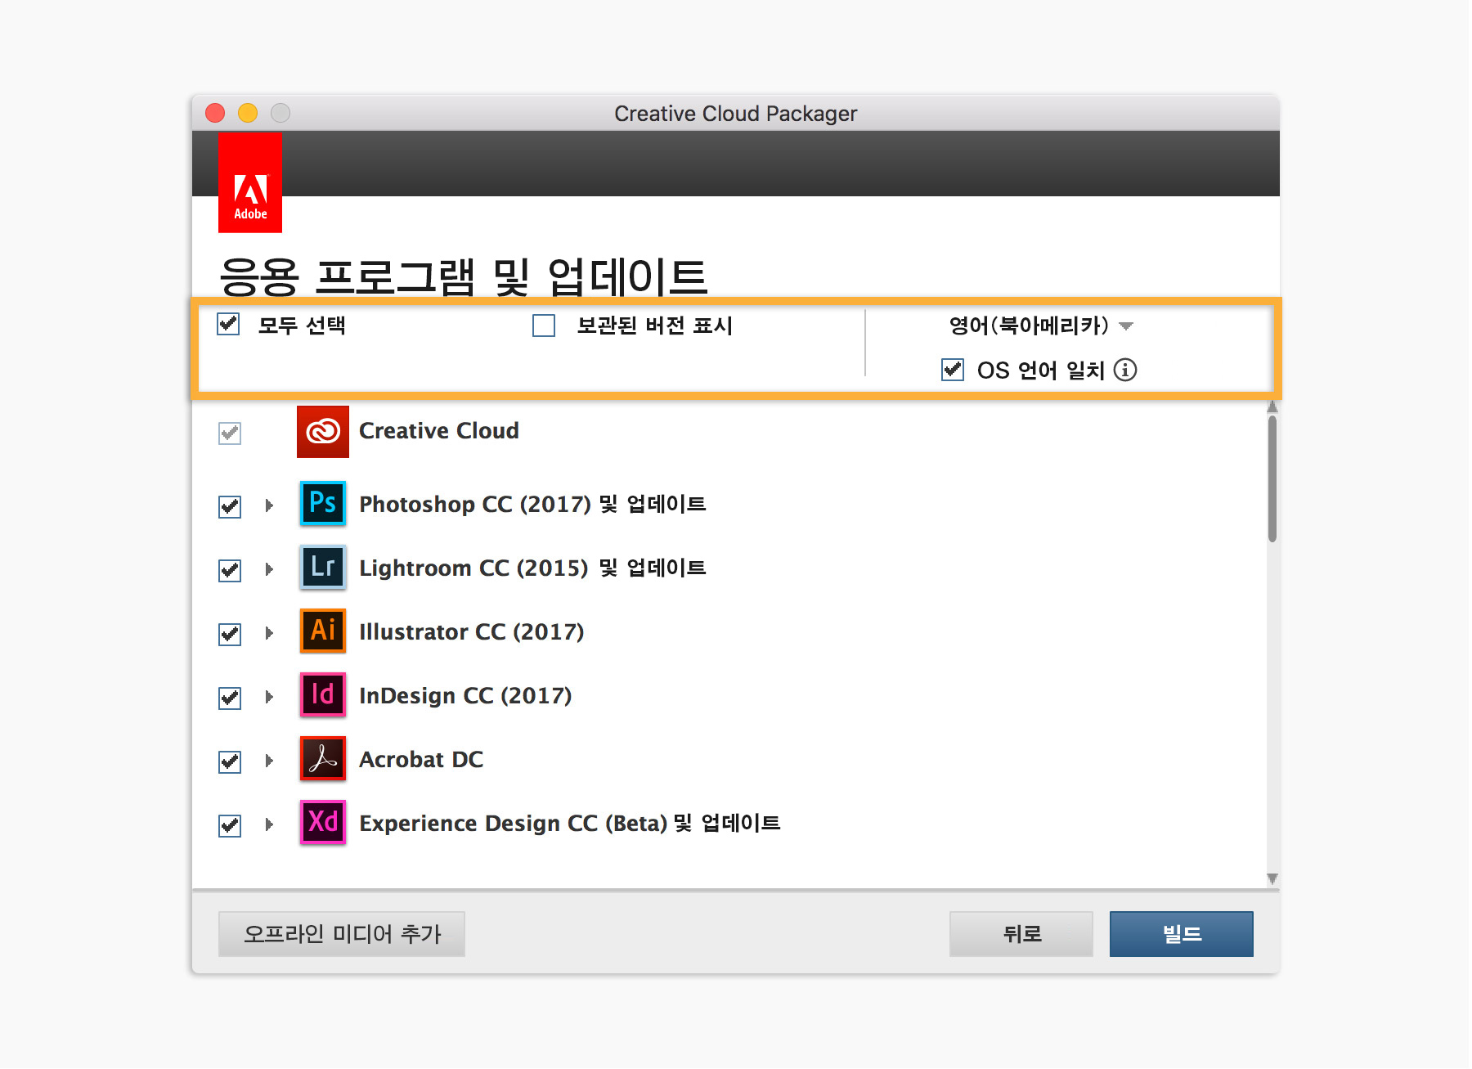Close the Creative Cloud Packager window
Image resolution: width=1472 pixels, height=1069 pixels.
[x=215, y=113]
